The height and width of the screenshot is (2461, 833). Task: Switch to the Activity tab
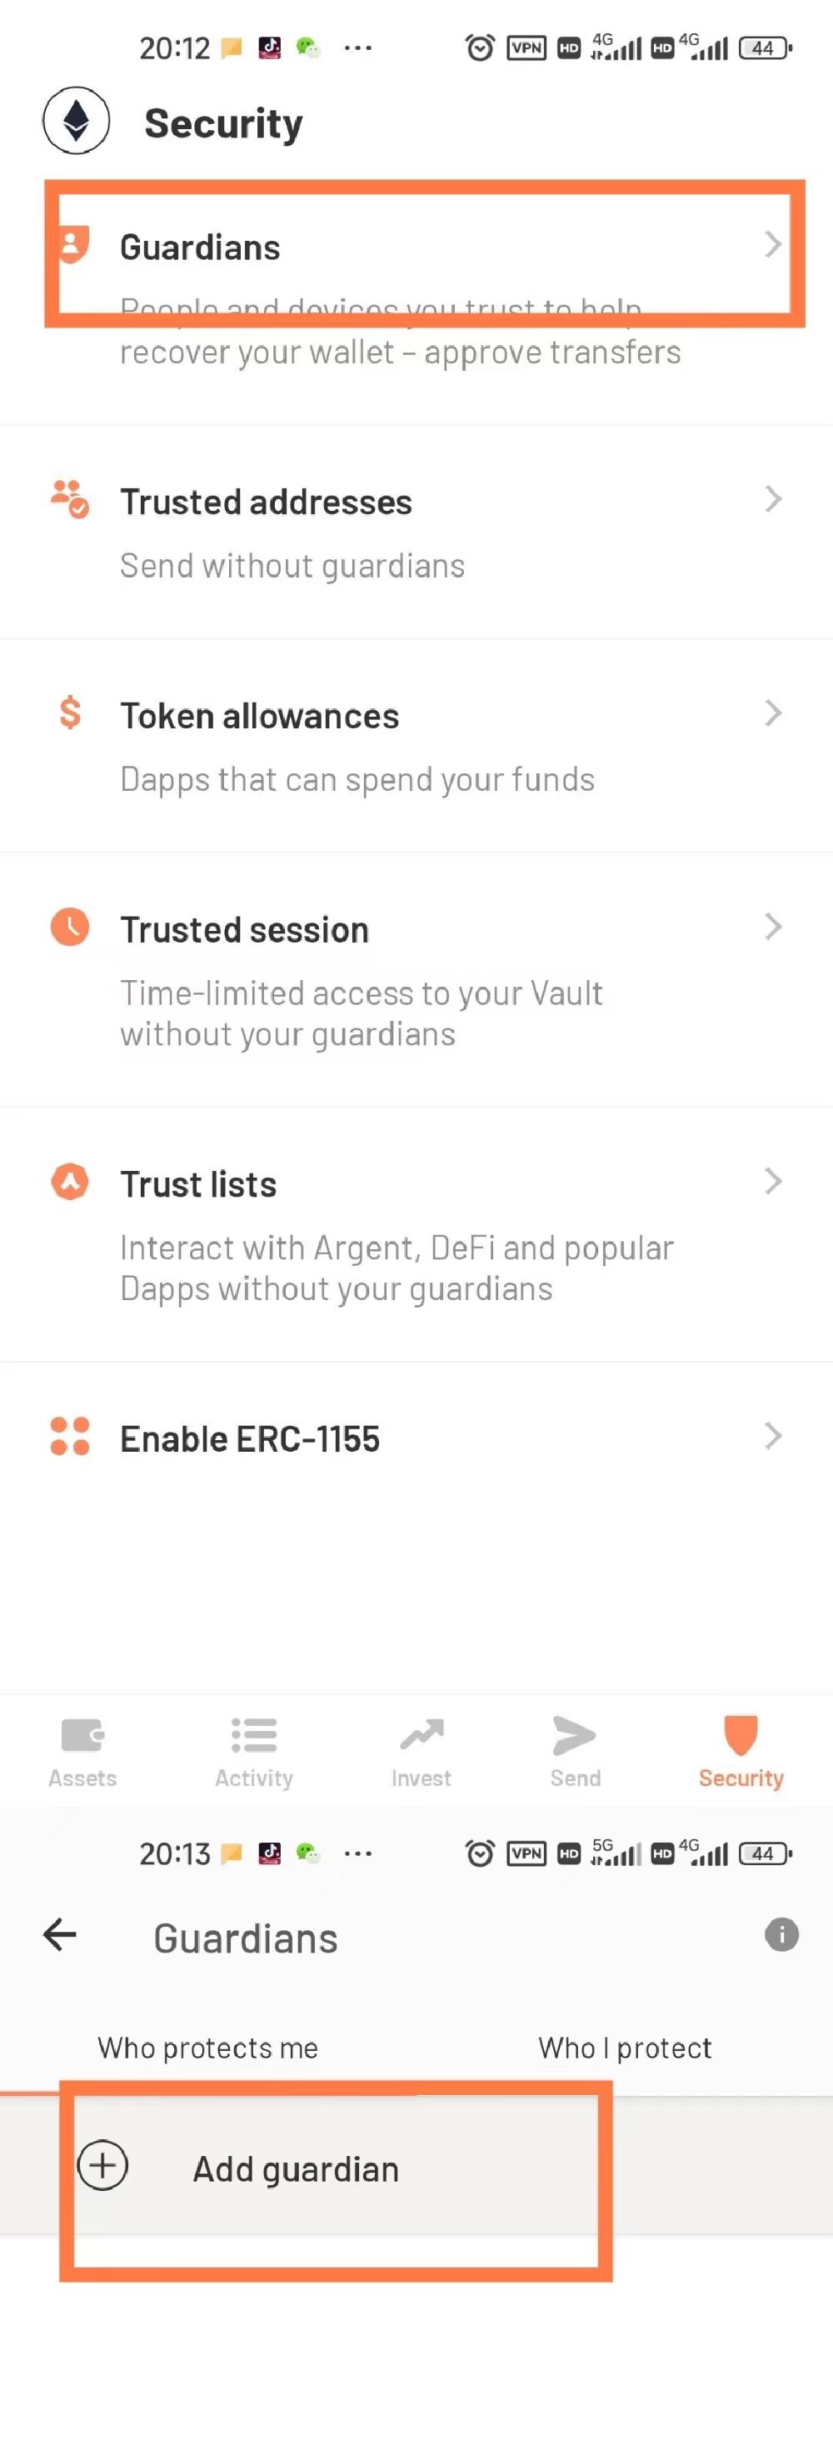254,1752
